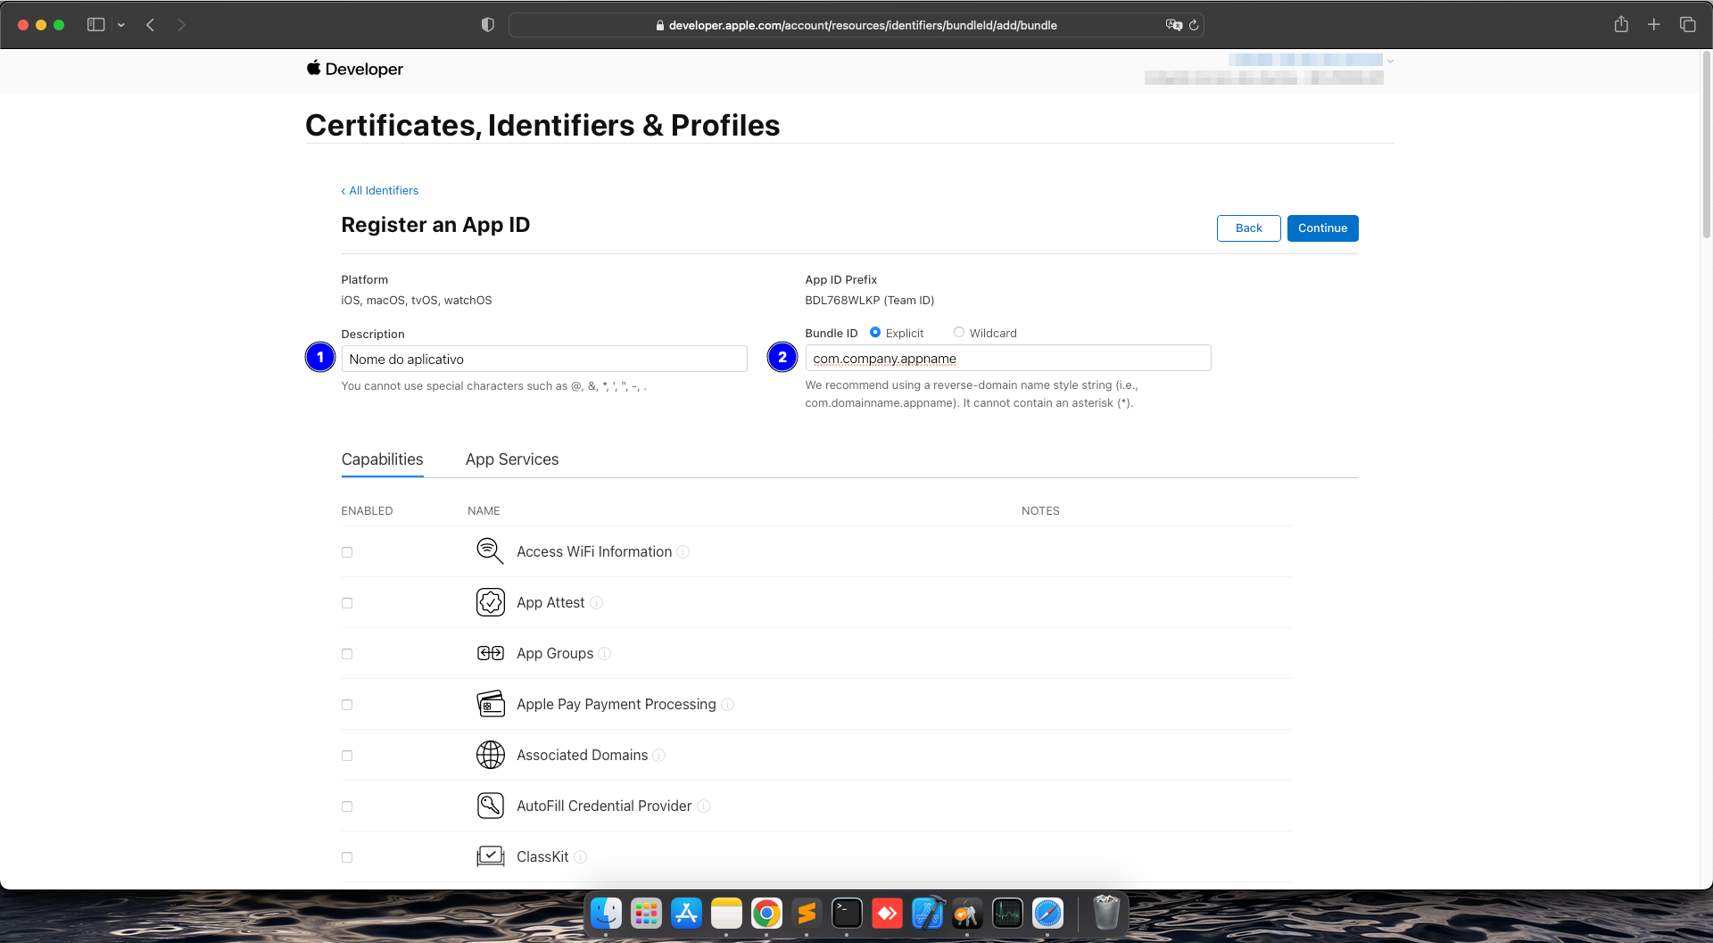Open Sublime Text from the dock

point(807,914)
